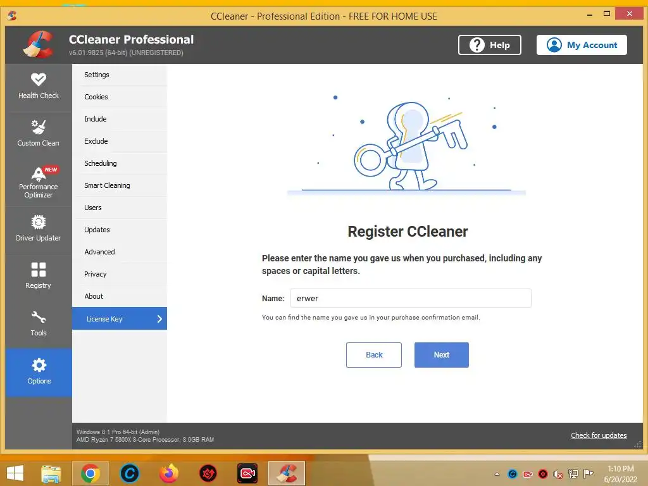The image size is (648, 486).
Task: Open the Privacy options page
Action: (120, 274)
